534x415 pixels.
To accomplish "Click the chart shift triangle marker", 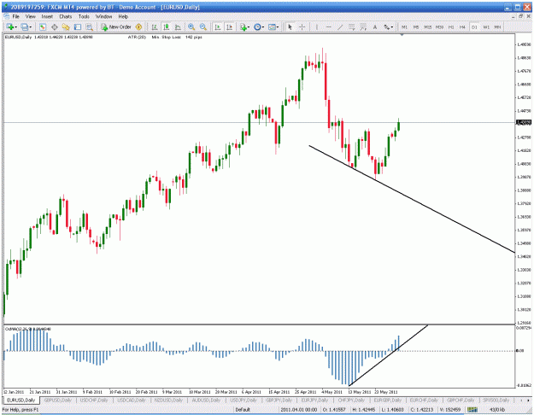I will pos(402,35).
